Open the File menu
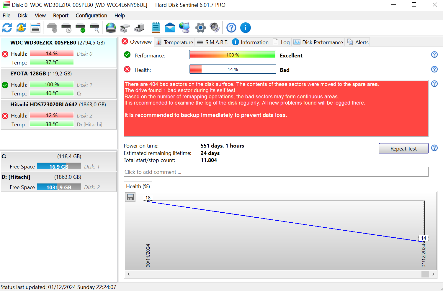This screenshot has width=443, height=291. coord(6,16)
